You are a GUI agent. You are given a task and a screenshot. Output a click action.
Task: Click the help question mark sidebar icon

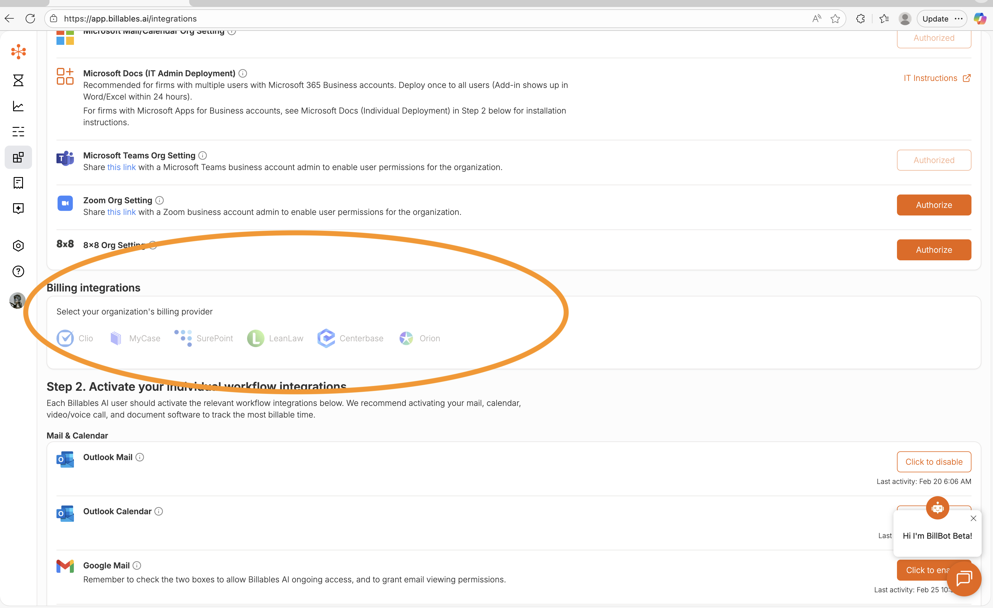tap(18, 271)
